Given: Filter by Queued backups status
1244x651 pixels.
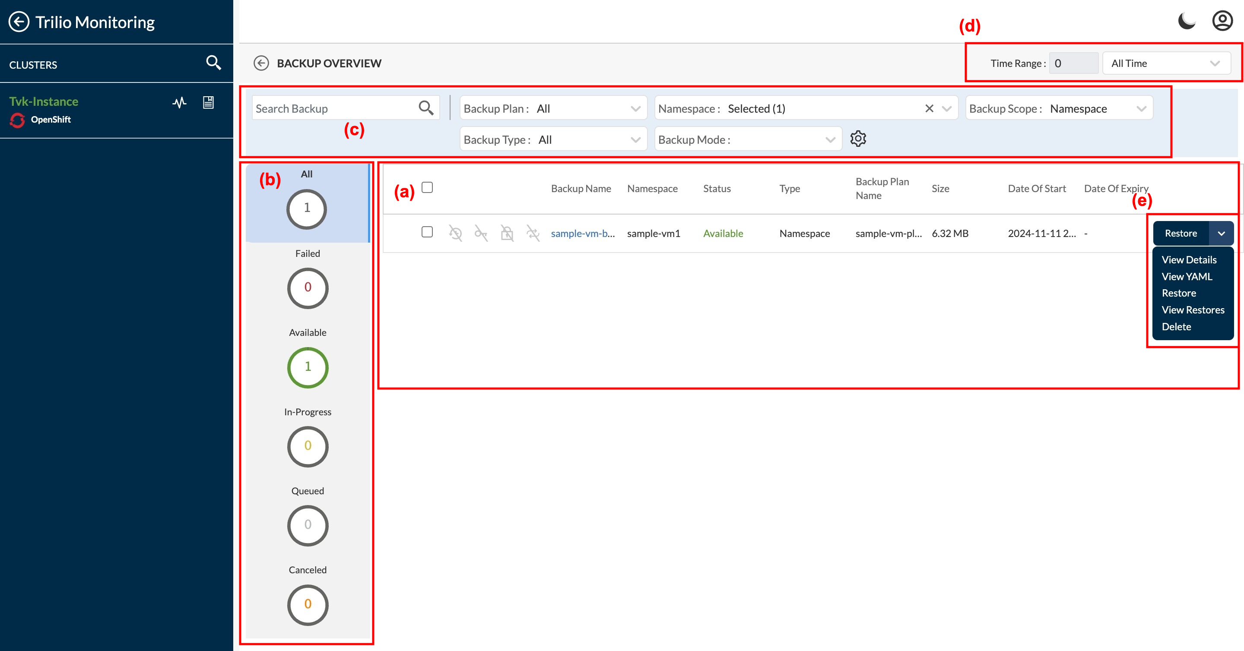Looking at the screenshot, I should pyautogui.click(x=308, y=517).
